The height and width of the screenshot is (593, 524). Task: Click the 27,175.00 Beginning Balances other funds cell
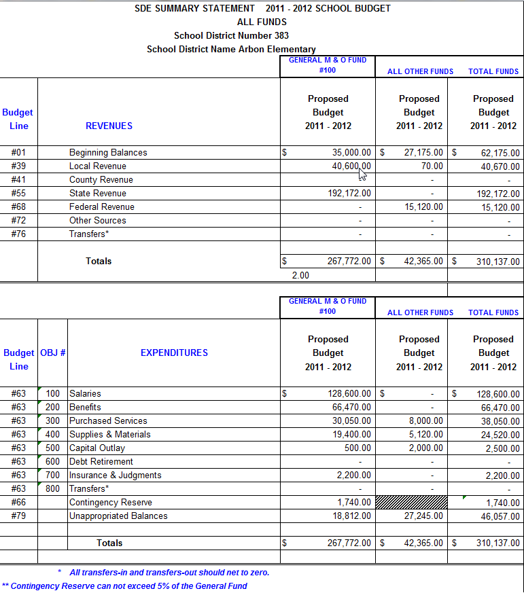(411, 152)
